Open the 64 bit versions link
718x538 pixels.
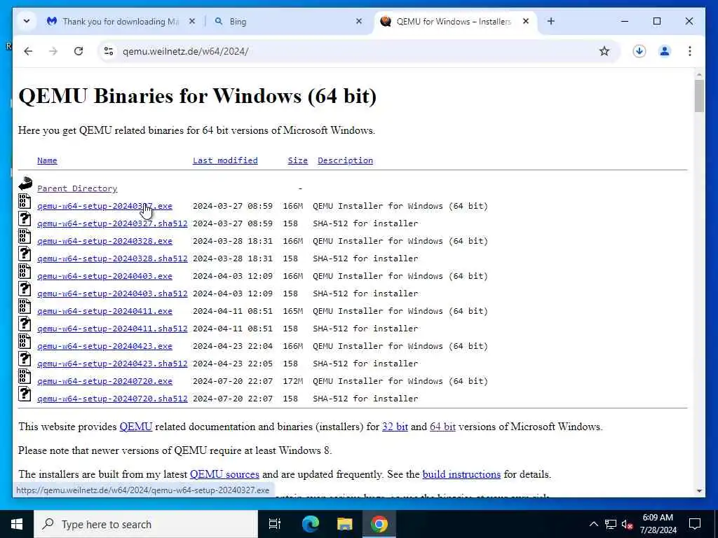442,427
